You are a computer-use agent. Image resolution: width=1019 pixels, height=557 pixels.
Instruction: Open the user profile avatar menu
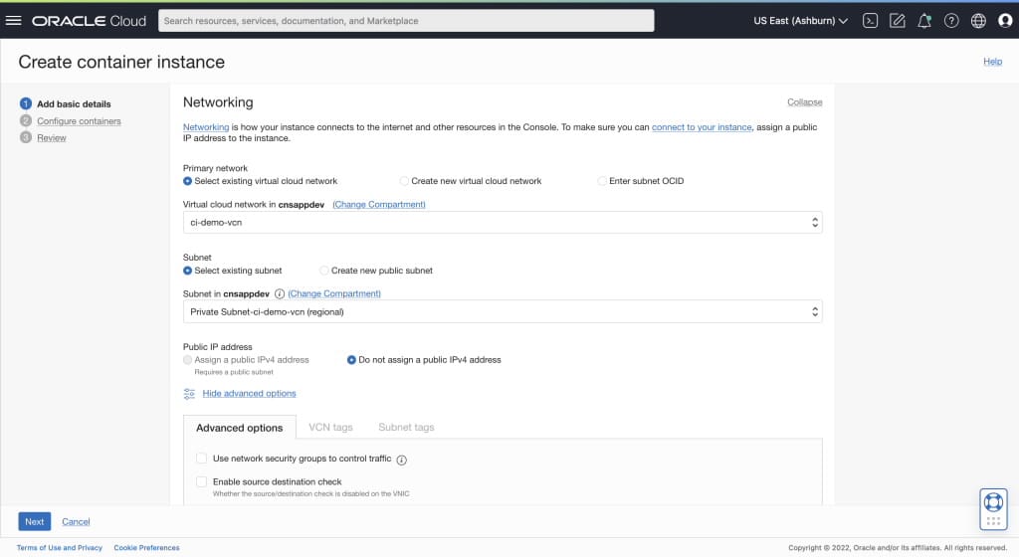point(1004,20)
